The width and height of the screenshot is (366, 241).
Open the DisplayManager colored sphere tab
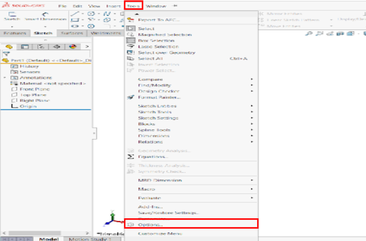[72, 47]
